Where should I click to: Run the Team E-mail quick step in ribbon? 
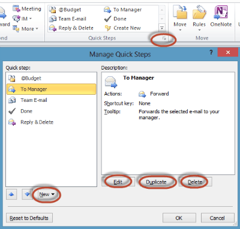pos(68,19)
